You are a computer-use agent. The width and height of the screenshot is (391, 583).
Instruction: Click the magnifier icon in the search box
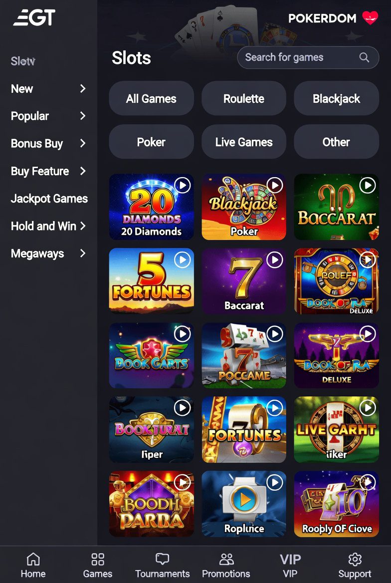coord(364,57)
